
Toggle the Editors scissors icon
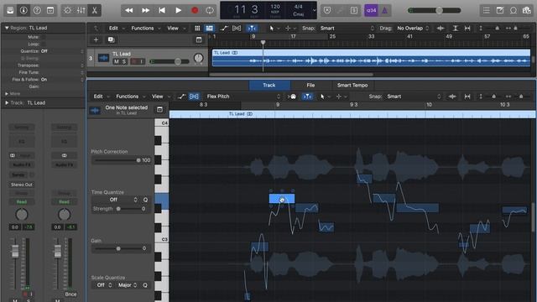click(94, 10)
